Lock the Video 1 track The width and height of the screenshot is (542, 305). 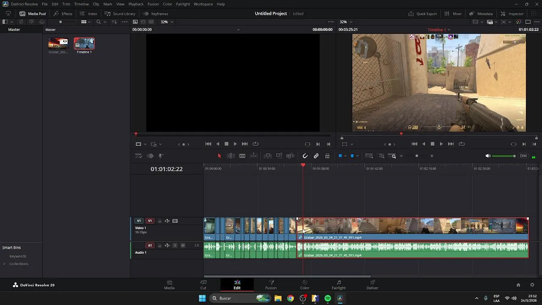point(160,221)
